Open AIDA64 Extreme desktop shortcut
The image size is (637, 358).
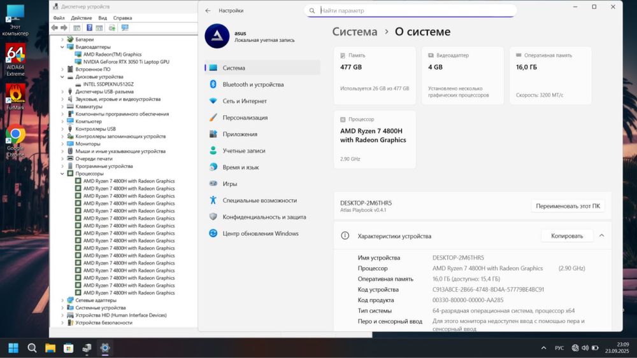pyautogui.click(x=15, y=60)
